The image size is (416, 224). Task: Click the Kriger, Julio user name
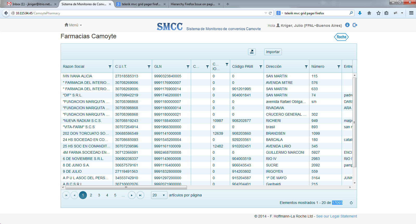pyautogui.click(x=311, y=26)
